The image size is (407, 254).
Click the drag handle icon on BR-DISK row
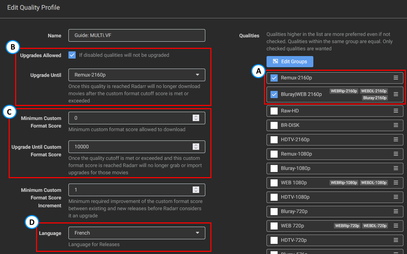(x=395, y=125)
